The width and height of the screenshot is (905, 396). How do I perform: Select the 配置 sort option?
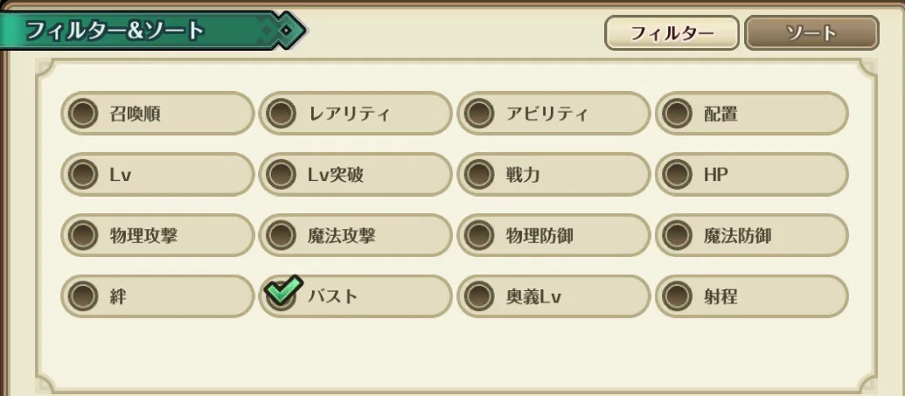751,113
